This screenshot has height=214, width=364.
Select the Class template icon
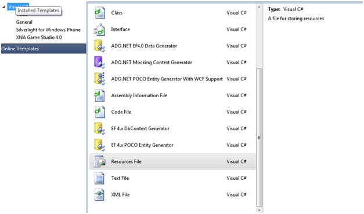point(100,13)
